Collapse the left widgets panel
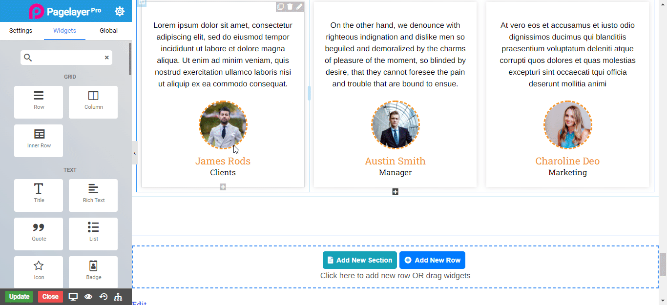Image resolution: width=667 pixels, height=305 pixels. tap(135, 153)
